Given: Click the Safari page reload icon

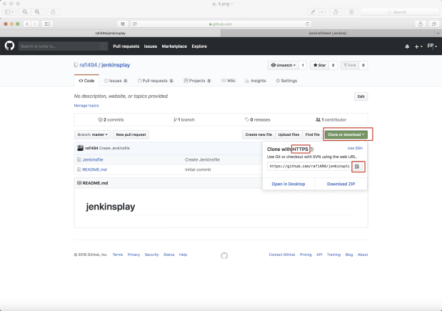Looking at the screenshot, I should [308, 24].
